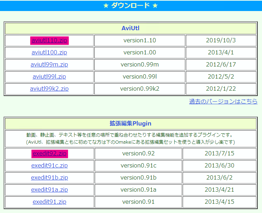Click the version0.91b cell

138,177
